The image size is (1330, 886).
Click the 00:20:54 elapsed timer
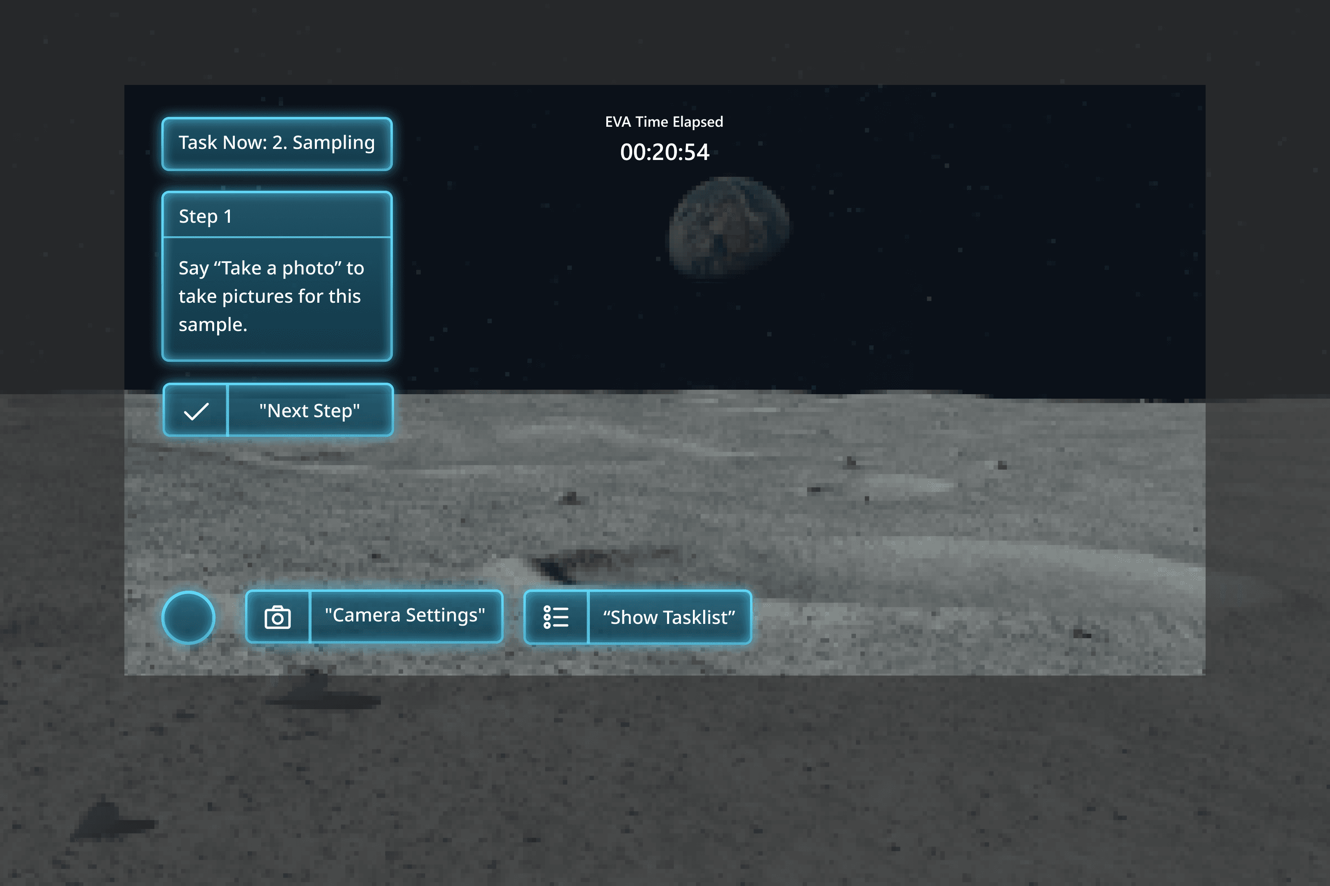coord(665,152)
